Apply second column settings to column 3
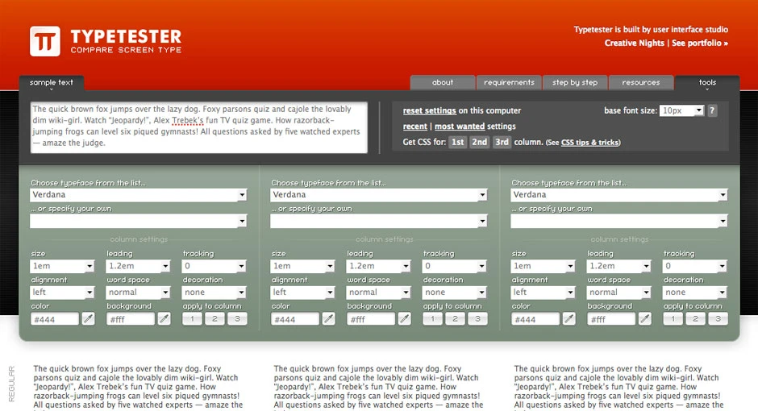 tap(477, 319)
